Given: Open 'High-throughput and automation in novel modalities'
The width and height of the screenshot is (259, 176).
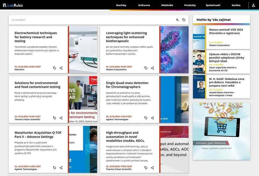Looking at the screenshot, I should [x=125, y=137].
